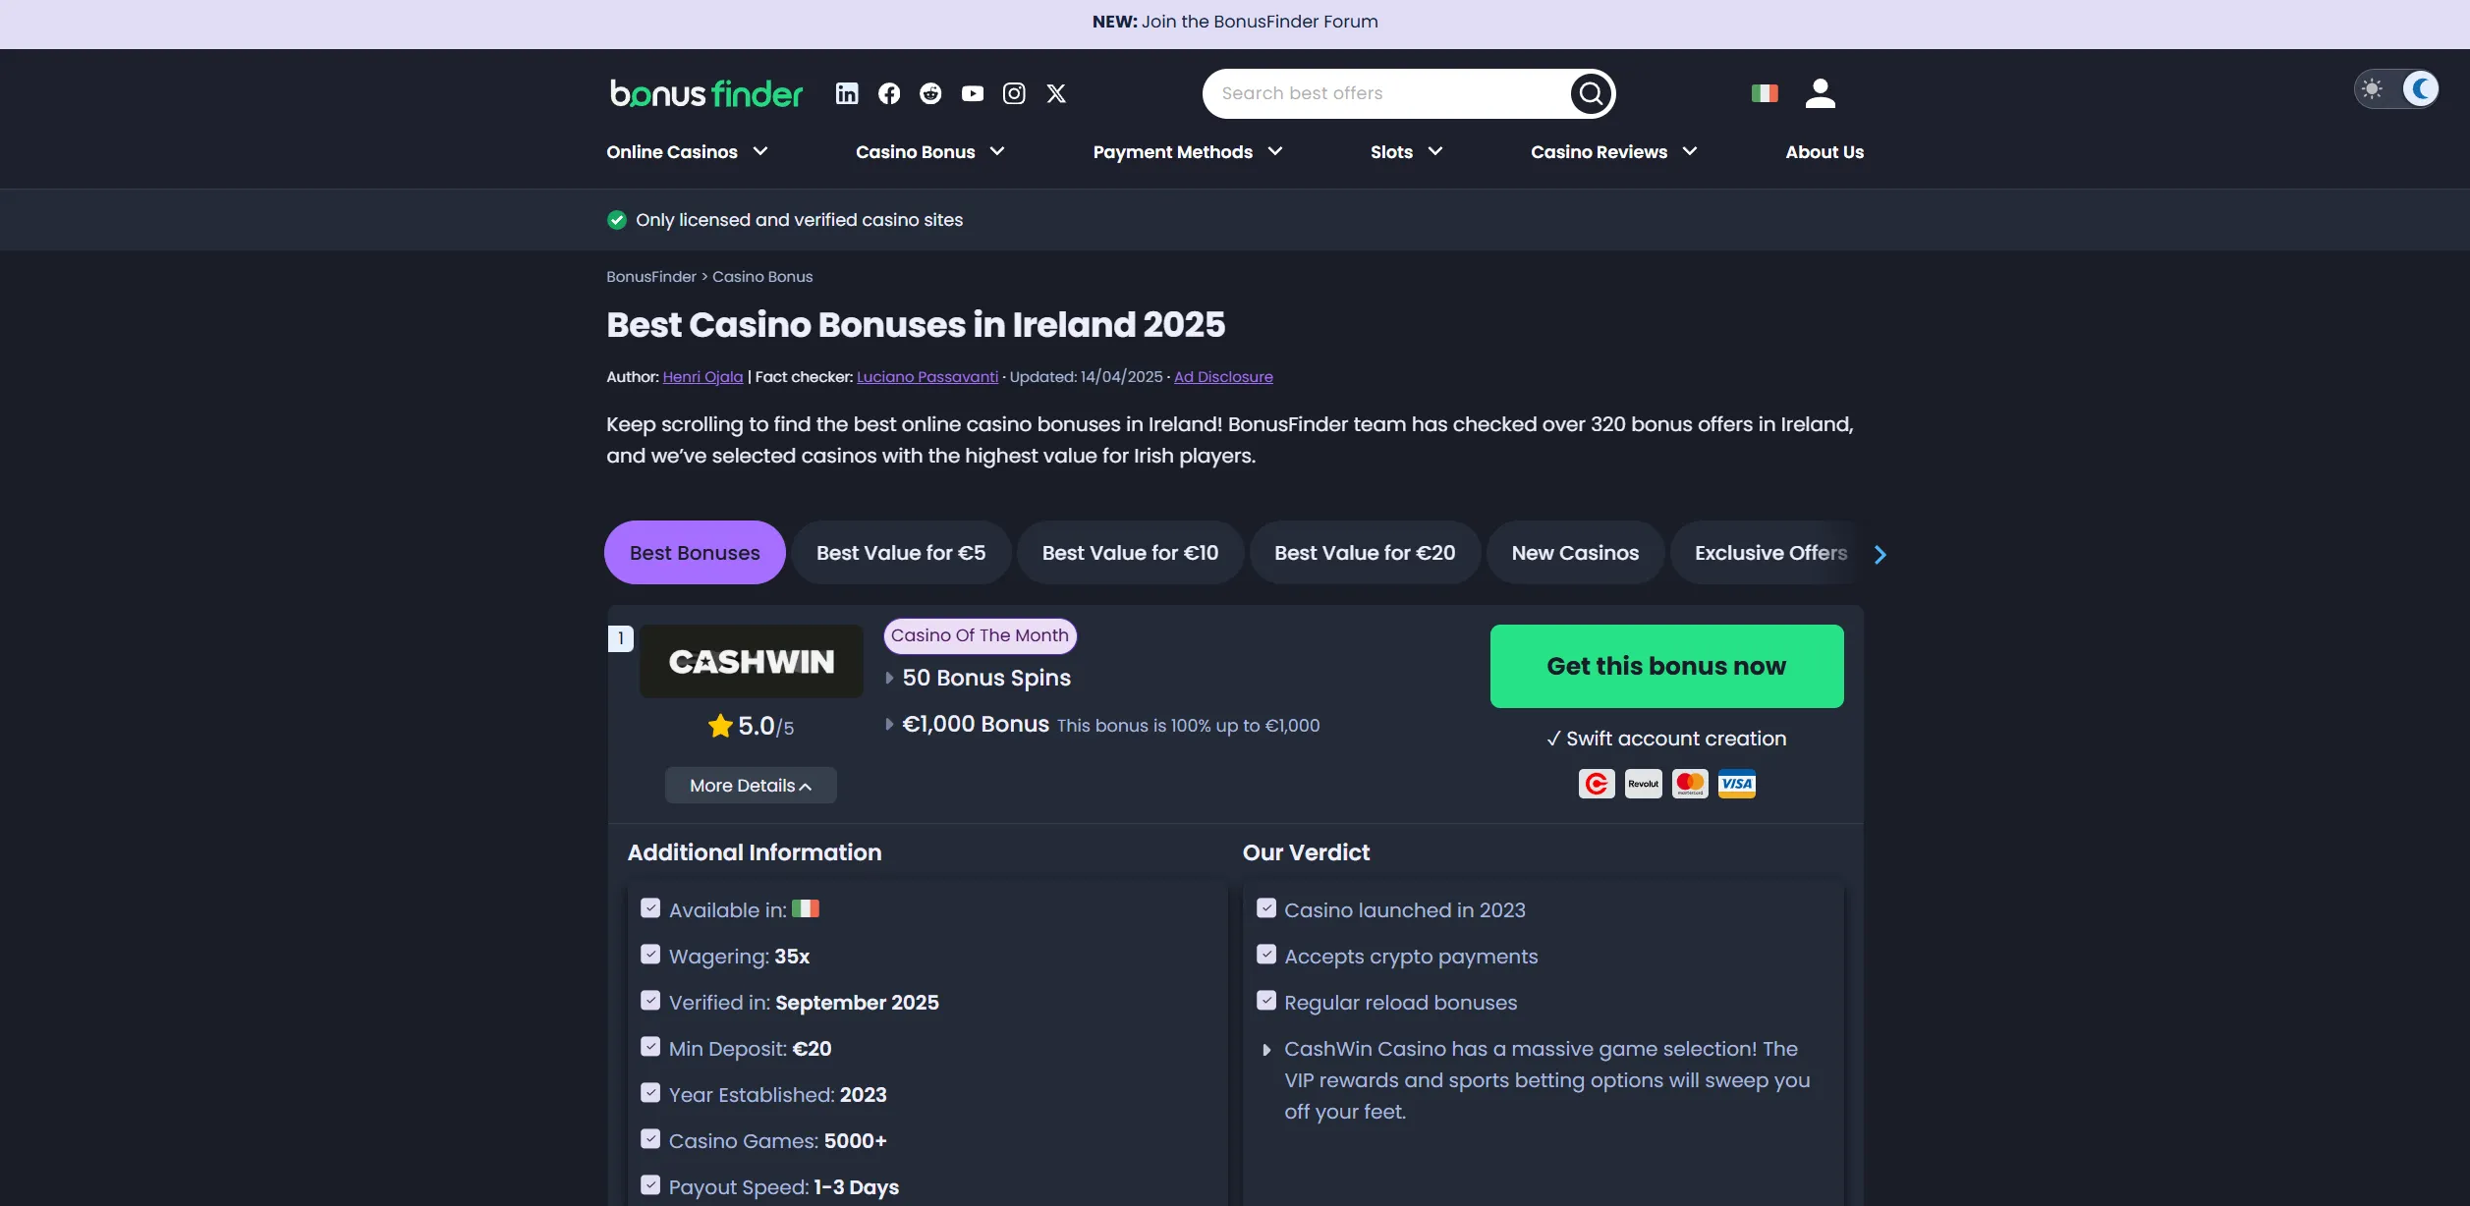Select the Best Bonuses tab

(x=695, y=552)
